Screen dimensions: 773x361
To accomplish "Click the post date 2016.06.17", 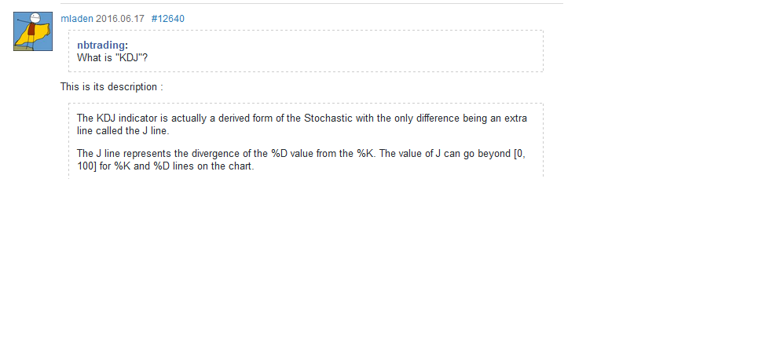I will tap(120, 19).
